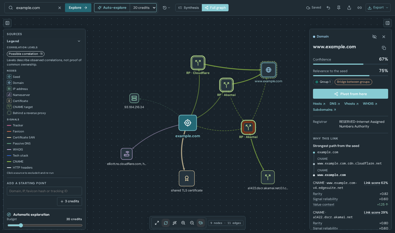Open the Subdomains link
This screenshot has width=395, height=233.
point(324,110)
